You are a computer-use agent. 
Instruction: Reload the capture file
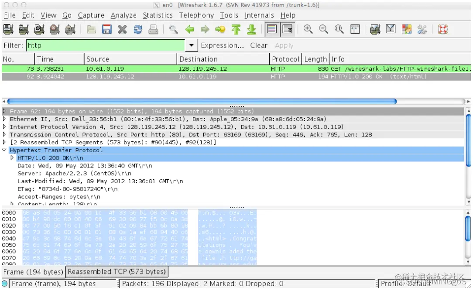138,29
